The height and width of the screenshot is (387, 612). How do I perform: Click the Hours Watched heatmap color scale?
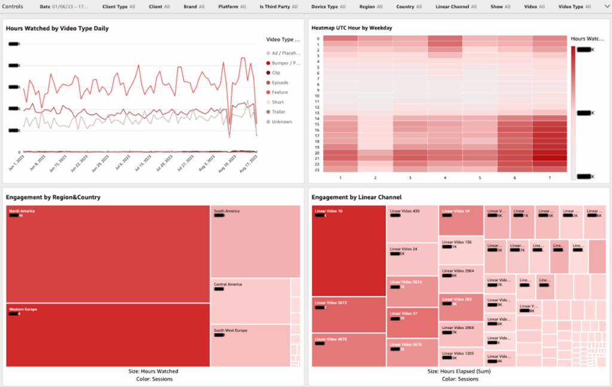(573, 112)
